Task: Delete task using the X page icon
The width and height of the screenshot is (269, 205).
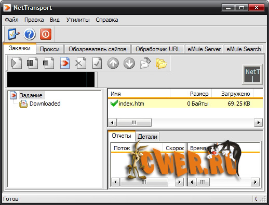Action: pyautogui.click(x=80, y=63)
